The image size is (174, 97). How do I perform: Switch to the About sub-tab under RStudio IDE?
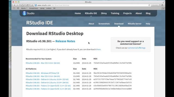coord(91,24)
